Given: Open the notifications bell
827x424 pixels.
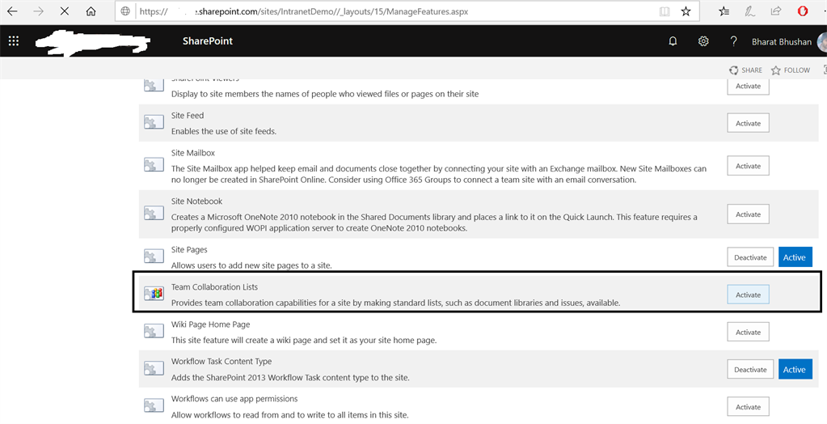Looking at the screenshot, I should pos(673,41).
